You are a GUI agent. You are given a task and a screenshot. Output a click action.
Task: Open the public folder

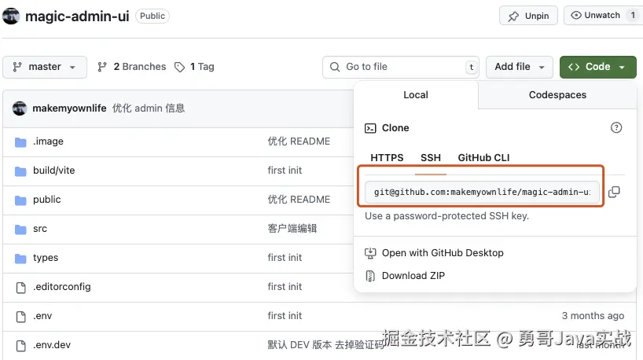click(x=46, y=200)
